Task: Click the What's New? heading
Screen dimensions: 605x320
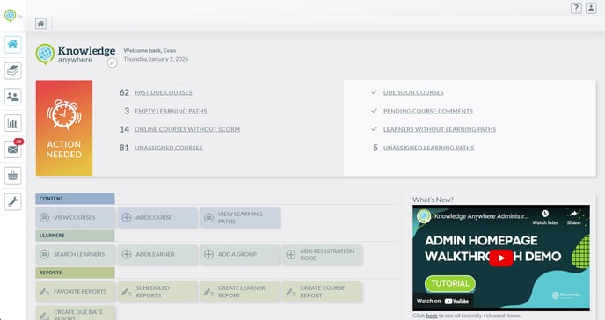Action: [433, 200]
